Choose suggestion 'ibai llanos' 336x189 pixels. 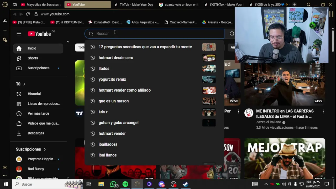(154, 155)
